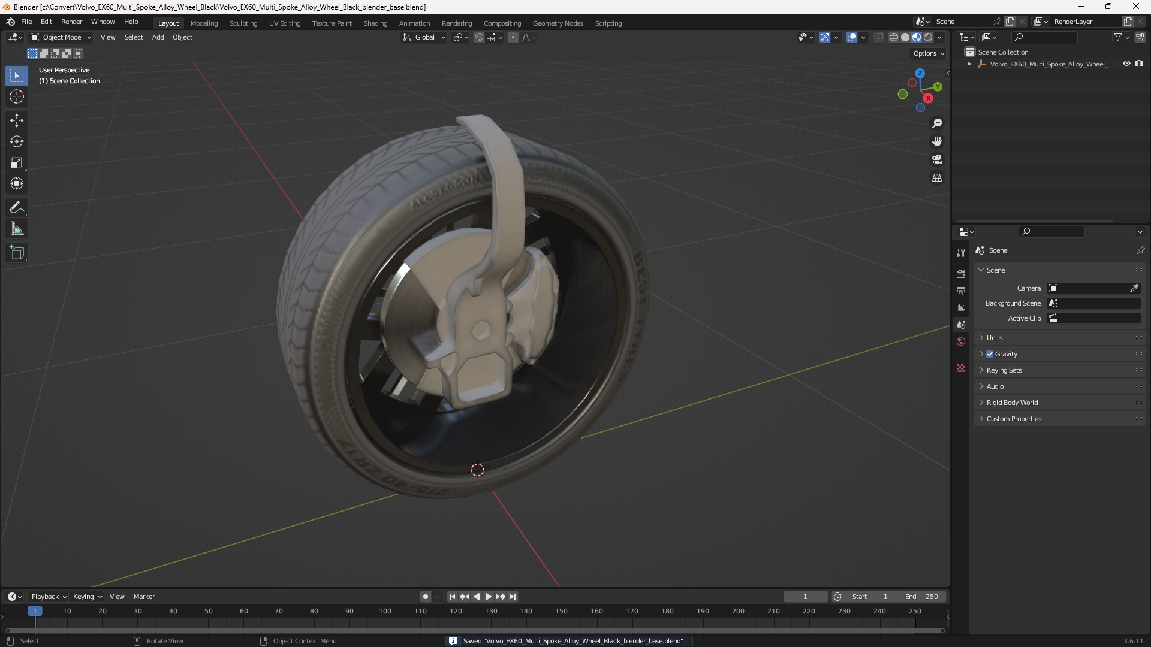Expand the Units panel

click(x=1060, y=338)
